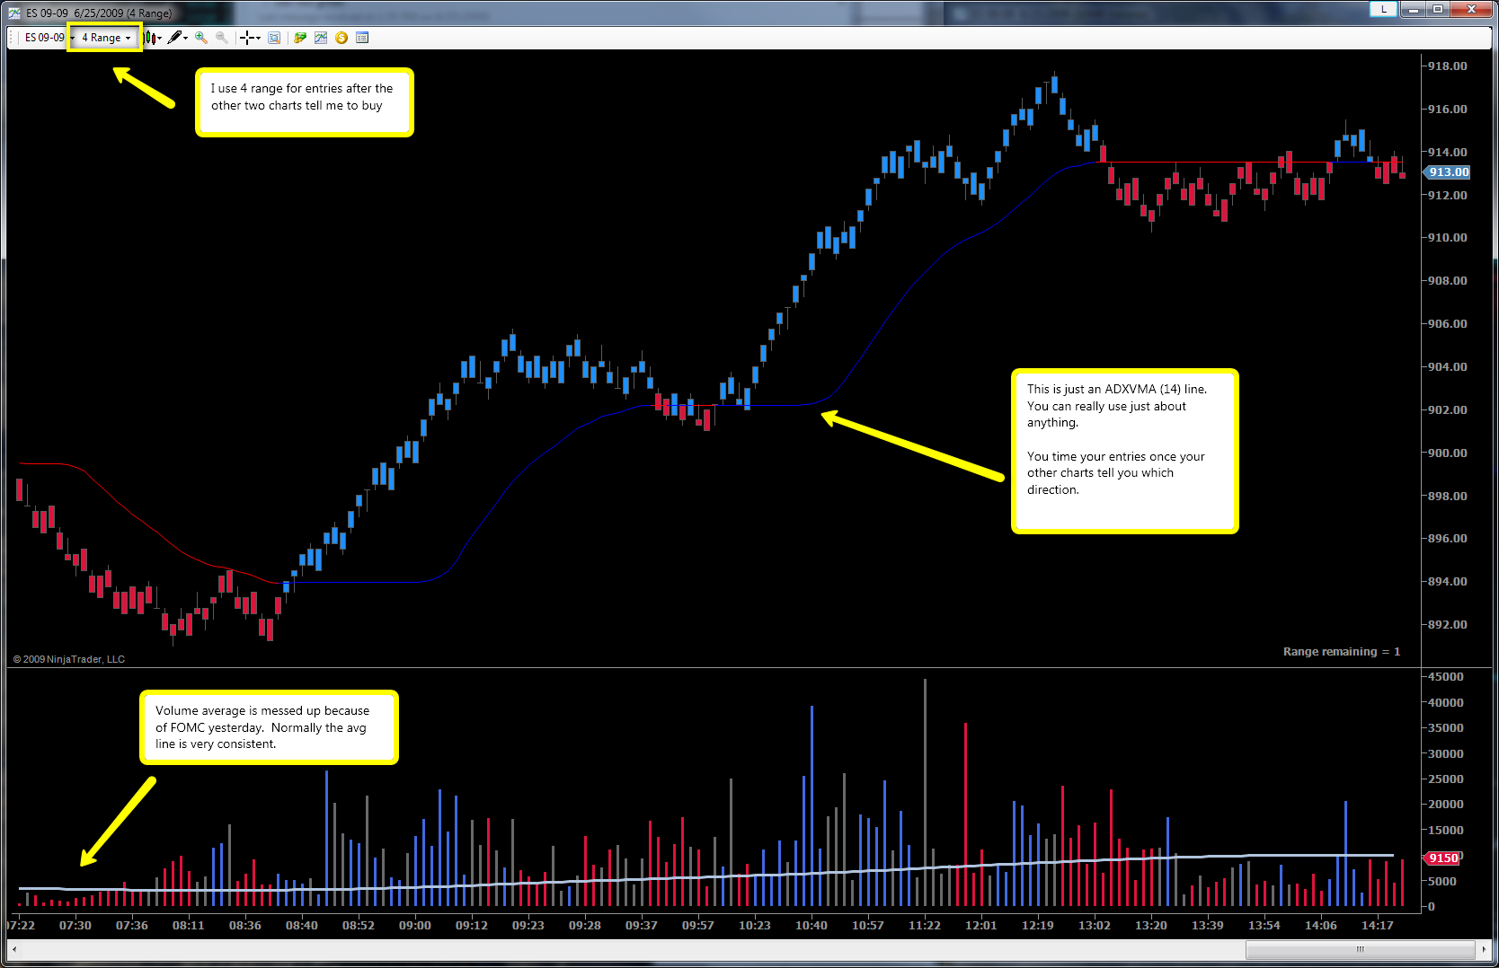Click the 906.00 price axis label
Image resolution: width=1499 pixels, height=968 pixels.
coord(1447,323)
